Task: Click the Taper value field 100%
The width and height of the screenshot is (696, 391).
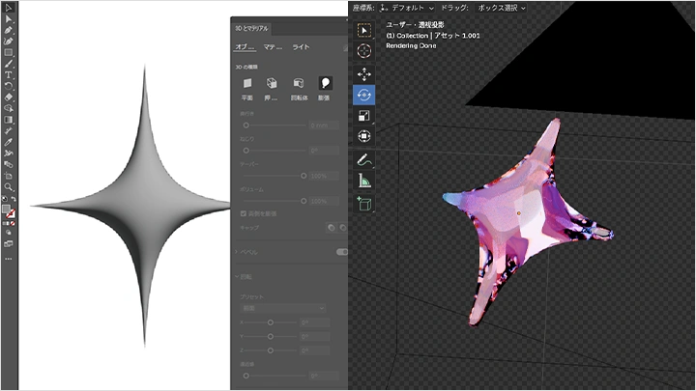Action: [x=324, y=176]
